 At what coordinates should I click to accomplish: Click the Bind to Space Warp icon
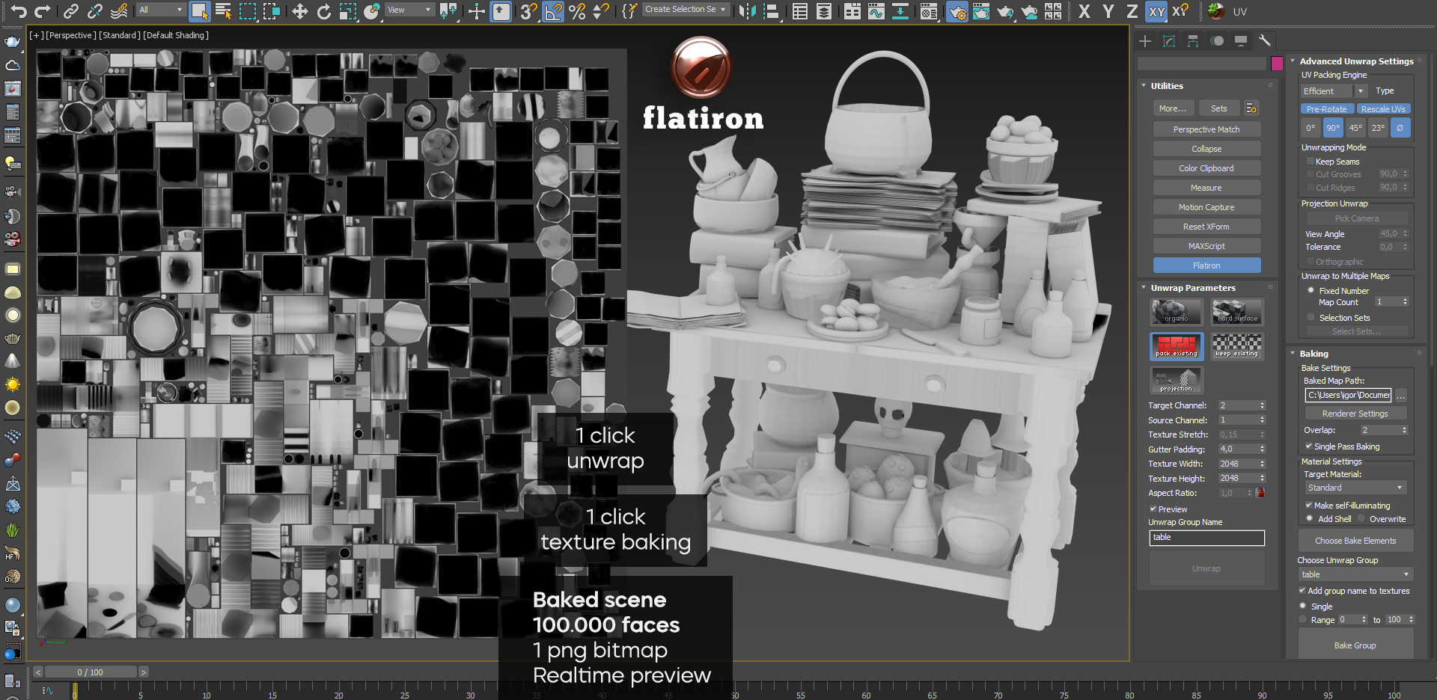coord(119,10)
